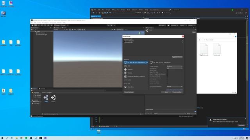Open the Unity Layers dropdown
Screen dimensions: 250x140
coord(183,25)
